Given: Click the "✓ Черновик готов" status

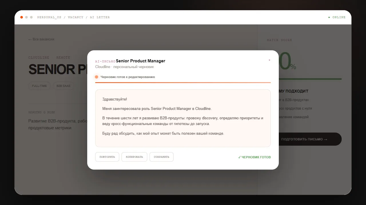Looking at the screenshot, I should (x=254, y=157).
